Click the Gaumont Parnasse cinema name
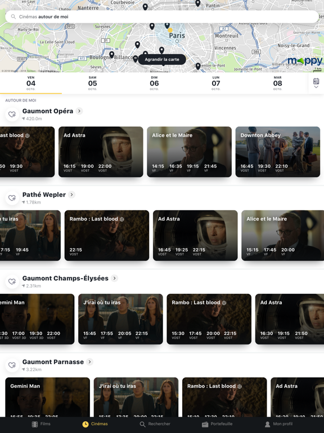 tap(53, 362)
